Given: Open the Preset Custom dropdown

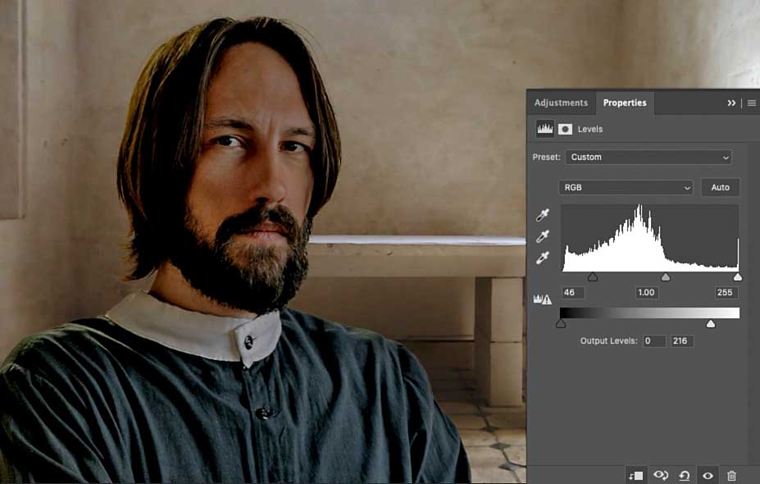Looking at the screenshot, I should 649,158.
